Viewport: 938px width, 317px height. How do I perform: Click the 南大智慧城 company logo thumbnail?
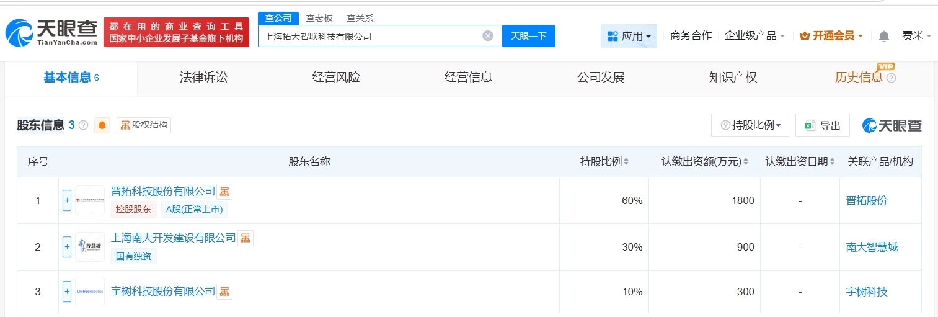tap(90, 247)
